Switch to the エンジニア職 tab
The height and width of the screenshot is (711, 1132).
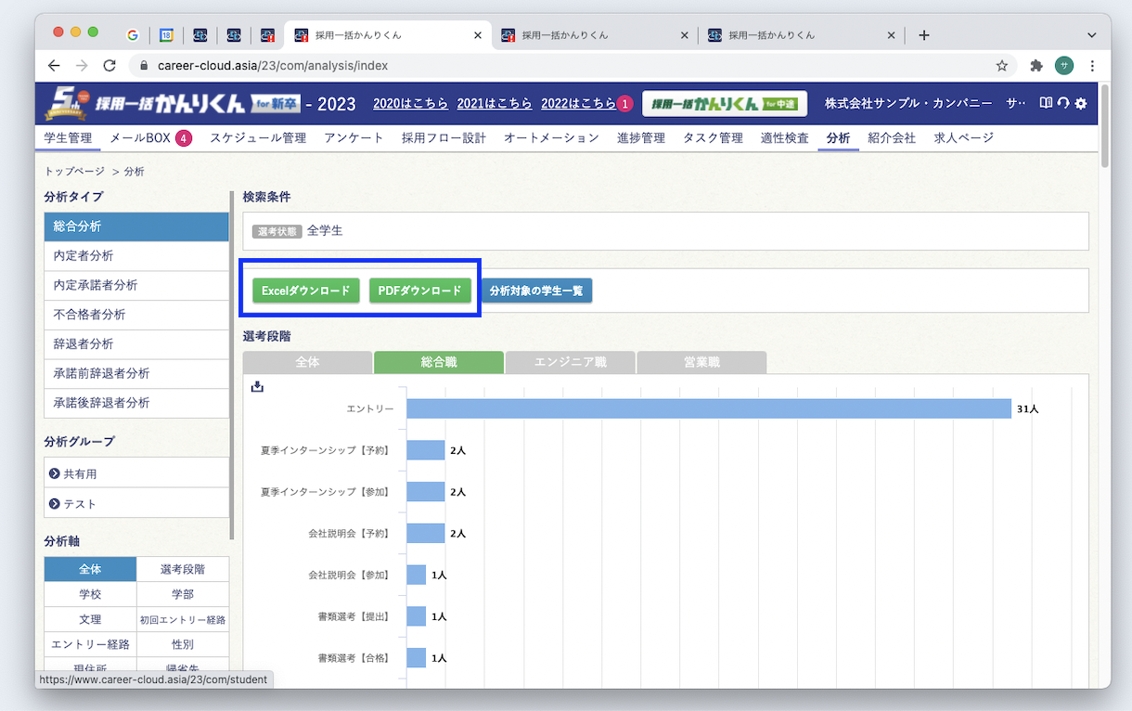(570, 362)
